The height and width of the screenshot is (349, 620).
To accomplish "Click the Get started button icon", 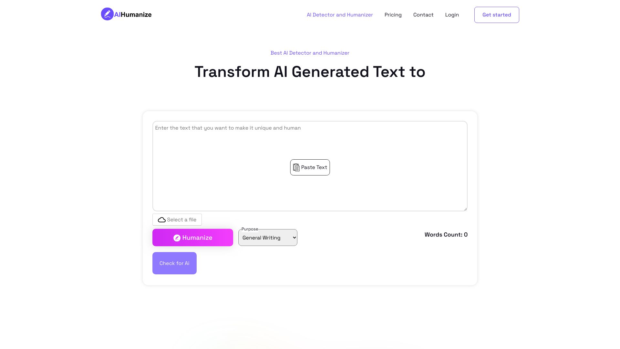I will point(497,15).
